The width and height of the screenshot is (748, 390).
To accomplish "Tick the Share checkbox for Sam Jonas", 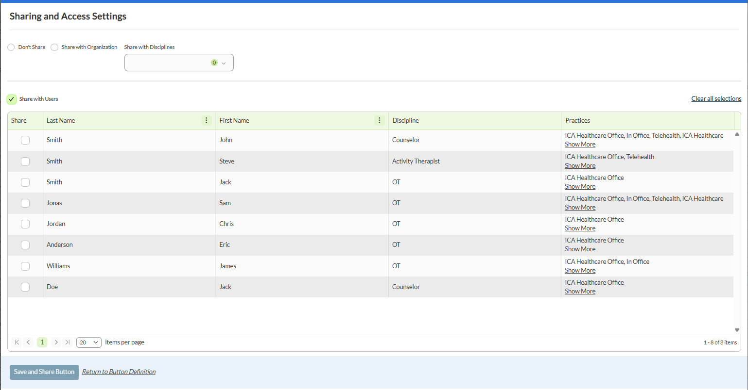I will (x=25, y=203).
